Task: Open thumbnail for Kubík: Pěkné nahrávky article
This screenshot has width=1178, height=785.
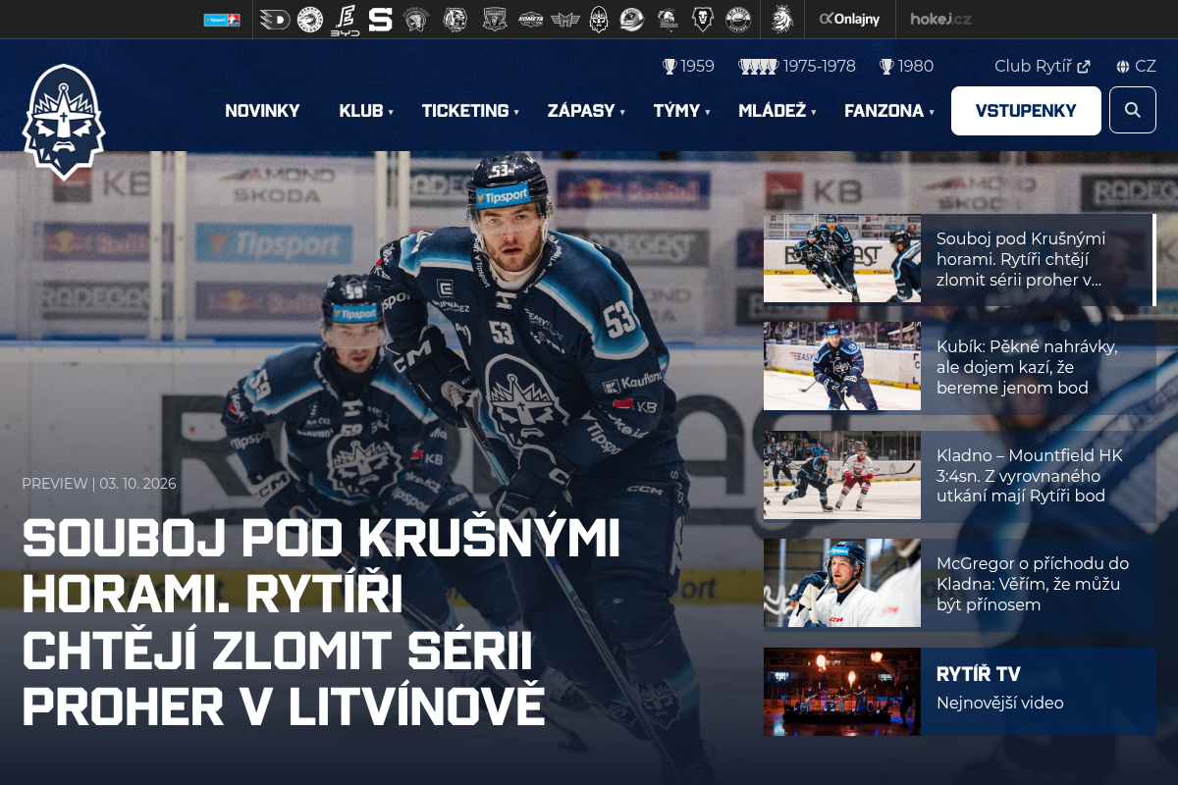Action: pos(842,366)
